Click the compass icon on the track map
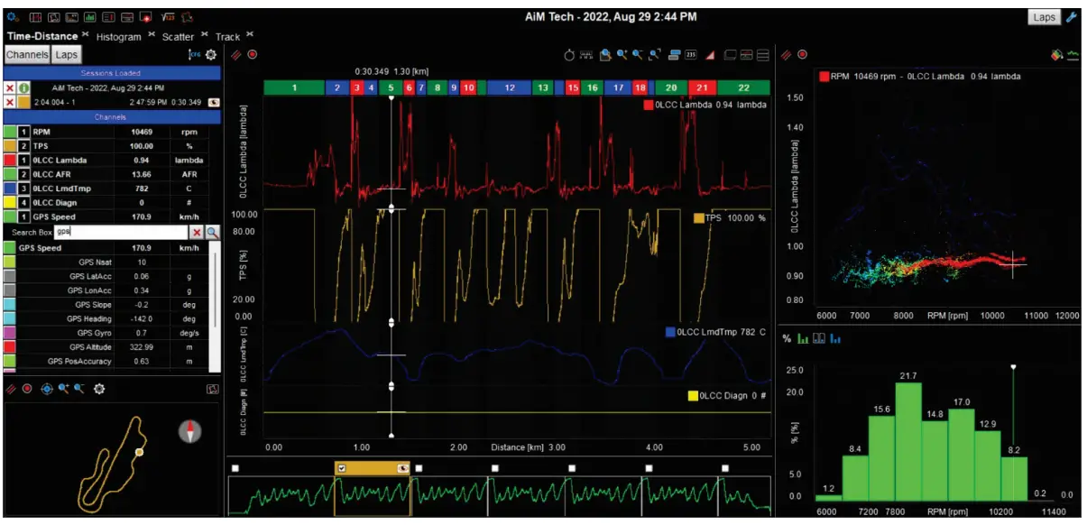 click(190, 431)
